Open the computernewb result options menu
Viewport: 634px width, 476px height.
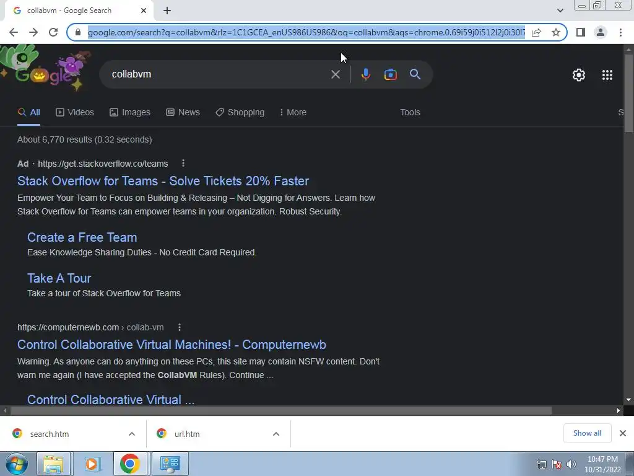coord(180,327)
